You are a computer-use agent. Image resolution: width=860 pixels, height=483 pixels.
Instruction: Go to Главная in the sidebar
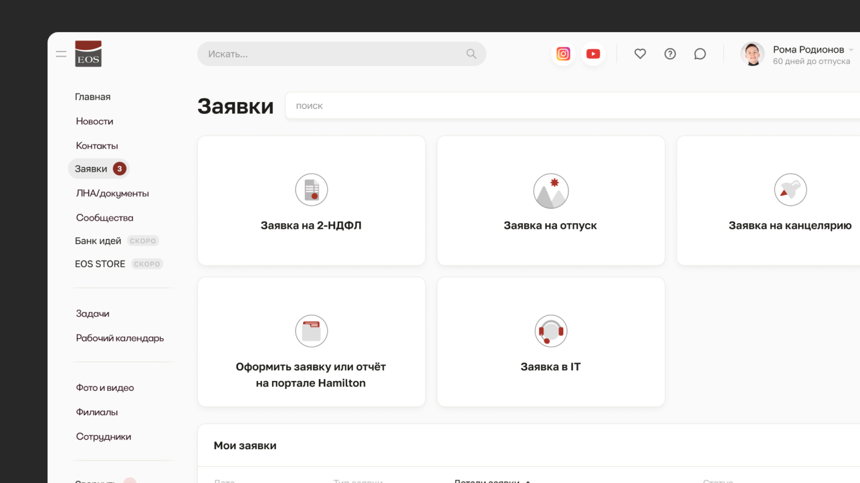pyautogui.click(x=92, y=97)
